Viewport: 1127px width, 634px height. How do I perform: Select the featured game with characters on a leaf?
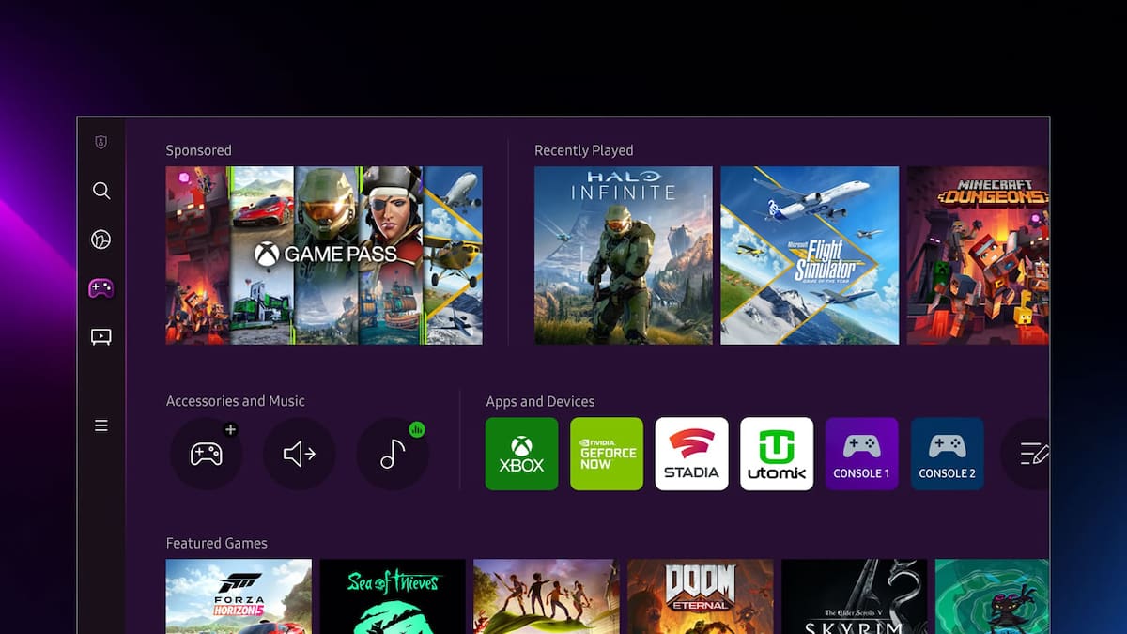(547, 596)
